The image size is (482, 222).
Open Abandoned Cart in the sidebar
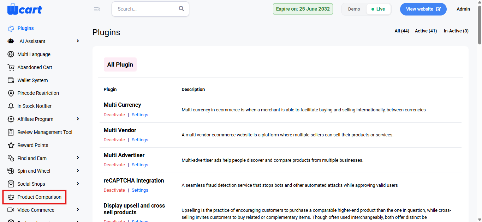[x=35, y=67]
